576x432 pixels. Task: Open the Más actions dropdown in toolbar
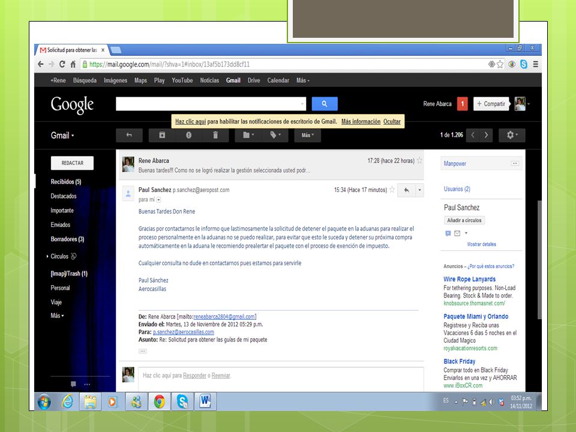[307, 135]
